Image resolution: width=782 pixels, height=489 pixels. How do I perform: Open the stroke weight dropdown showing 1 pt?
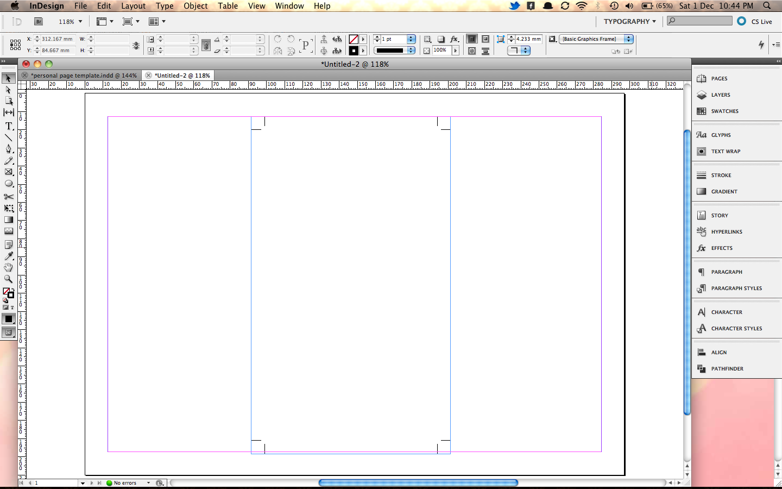click(411, 39)
